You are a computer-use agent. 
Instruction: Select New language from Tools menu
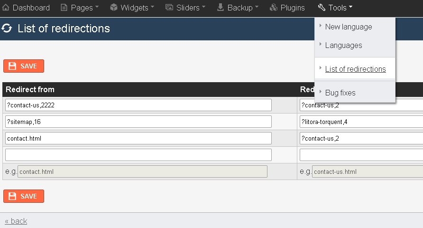point(349,27)
